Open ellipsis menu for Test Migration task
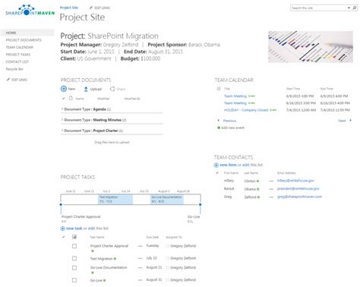 141,258
